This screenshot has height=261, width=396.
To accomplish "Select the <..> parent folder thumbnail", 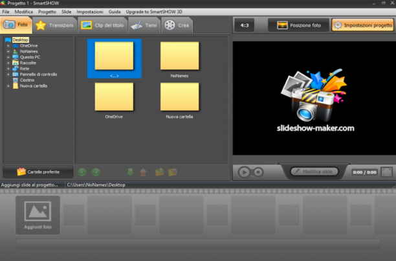I will (x=115, y=58).
